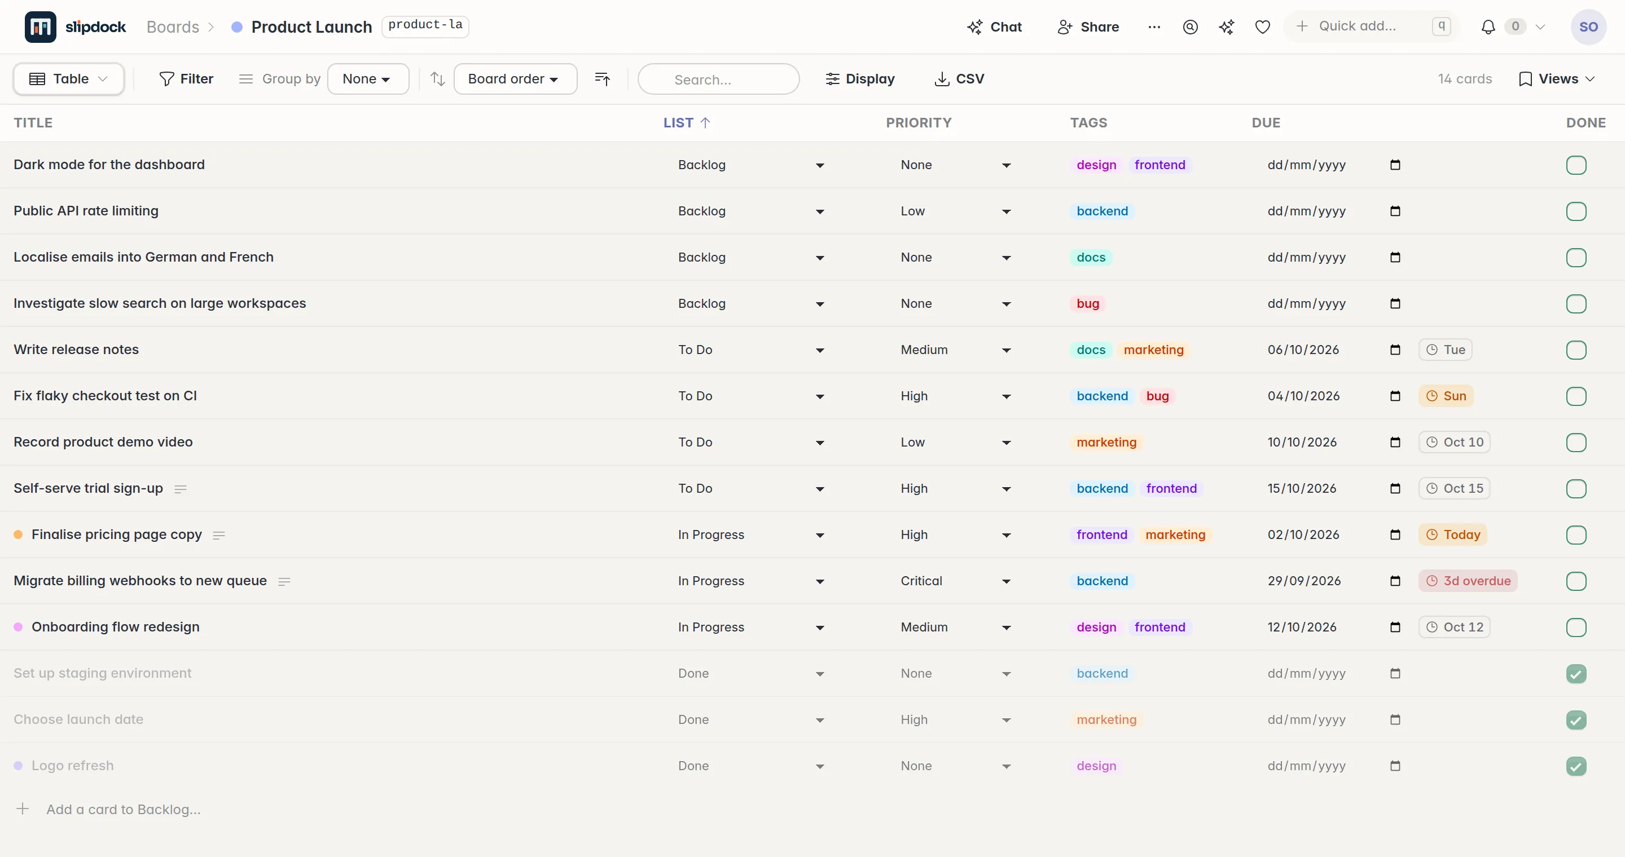The height and width of the screenshot is (857, 1625).
Task: Click the slipdock logo icon
Action: pyautogui.click(x=41, y=26)
